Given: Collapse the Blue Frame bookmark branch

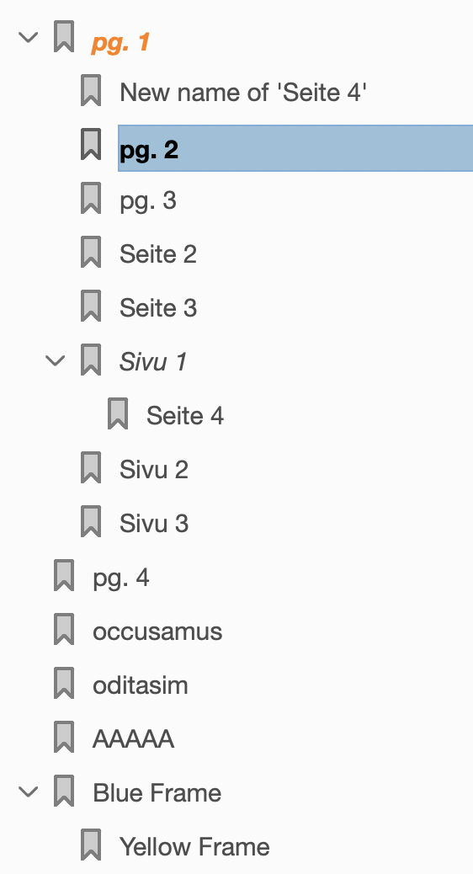Looking at the screenshot, I should pyautogui.click(x=29, y=791).
